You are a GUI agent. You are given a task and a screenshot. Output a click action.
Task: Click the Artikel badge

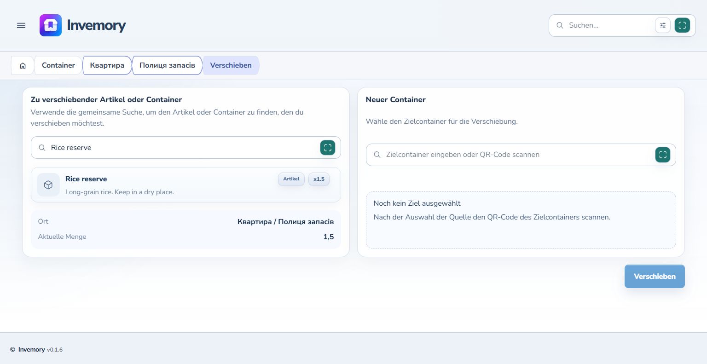click(x=291, y=179)
